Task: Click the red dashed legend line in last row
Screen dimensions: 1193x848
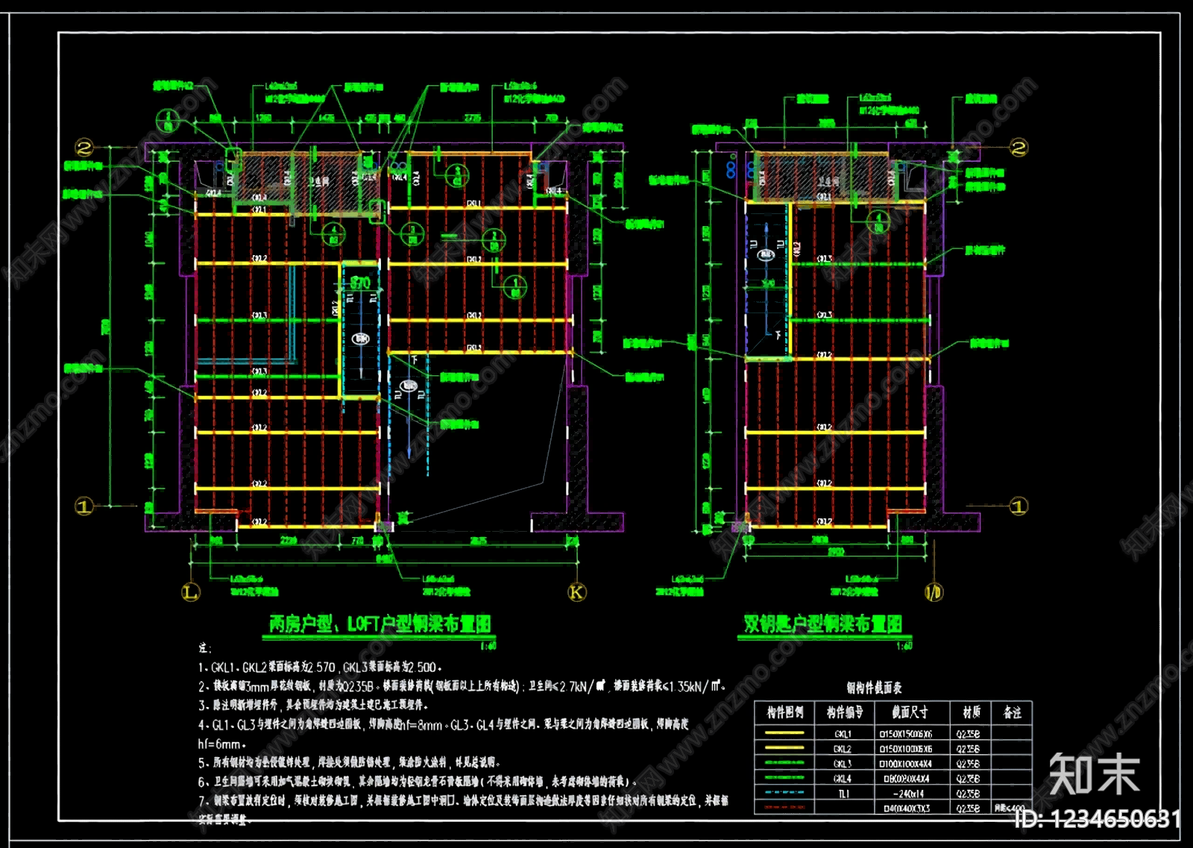Action: (784, 808)
